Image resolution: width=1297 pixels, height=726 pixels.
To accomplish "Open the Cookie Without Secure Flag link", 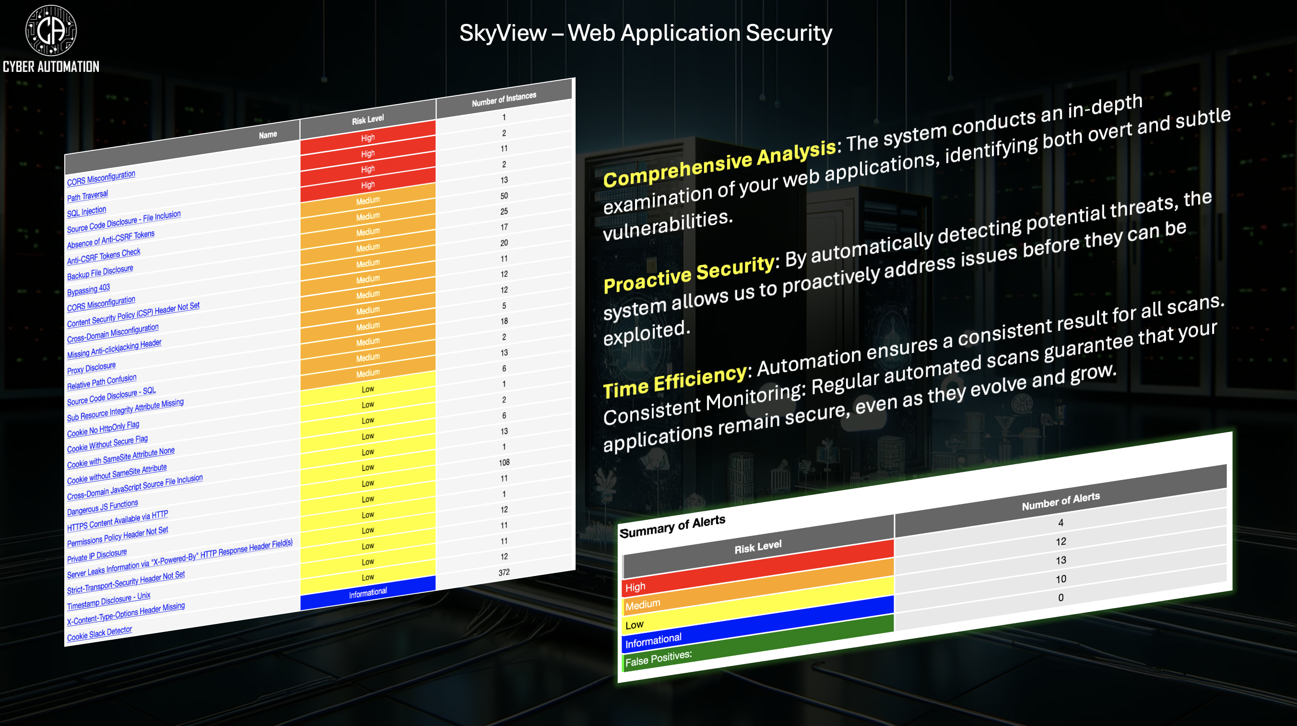I will click(107, 445).
